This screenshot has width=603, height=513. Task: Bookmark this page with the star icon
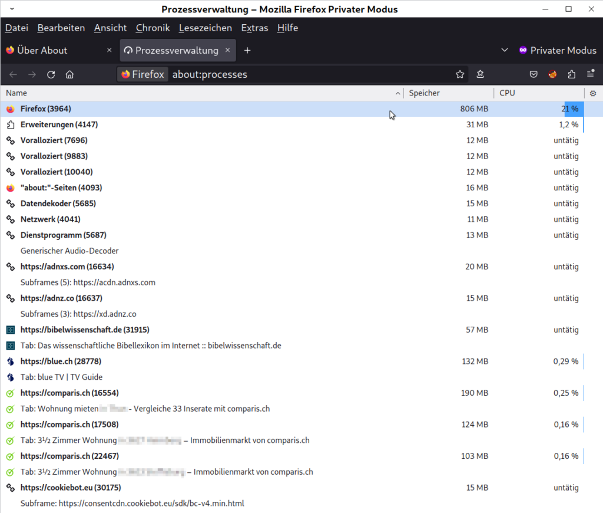(460, 74)
